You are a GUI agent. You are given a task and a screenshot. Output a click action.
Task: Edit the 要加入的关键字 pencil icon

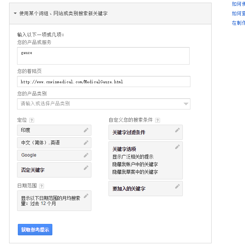click(177, 186)
